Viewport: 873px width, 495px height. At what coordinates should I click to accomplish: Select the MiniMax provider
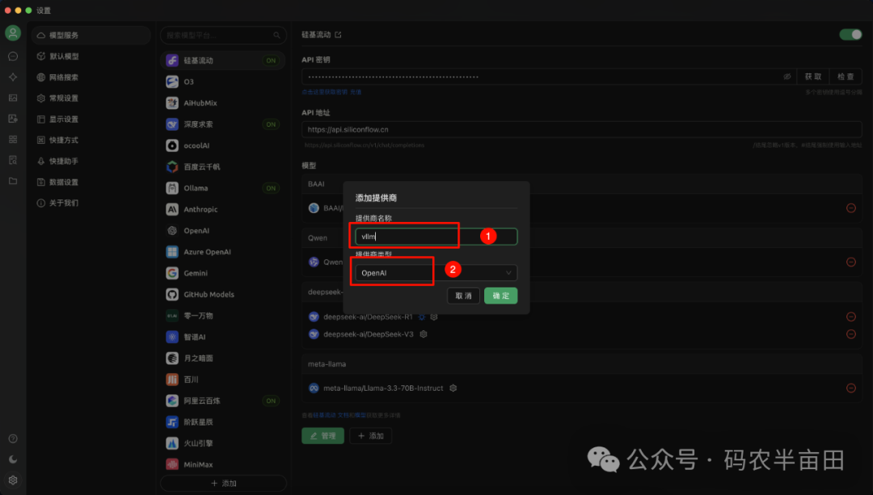223,464
